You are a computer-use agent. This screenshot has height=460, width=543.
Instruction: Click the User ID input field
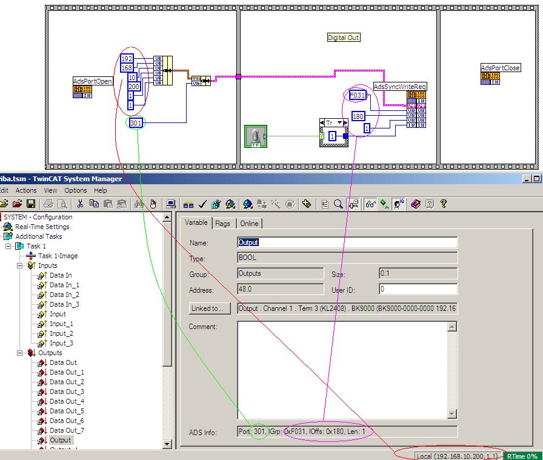pyautogui.click(x=418, y=289)
